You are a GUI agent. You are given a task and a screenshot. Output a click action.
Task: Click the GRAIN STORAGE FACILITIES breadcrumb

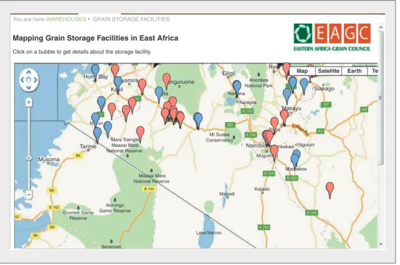click(131, 19)
